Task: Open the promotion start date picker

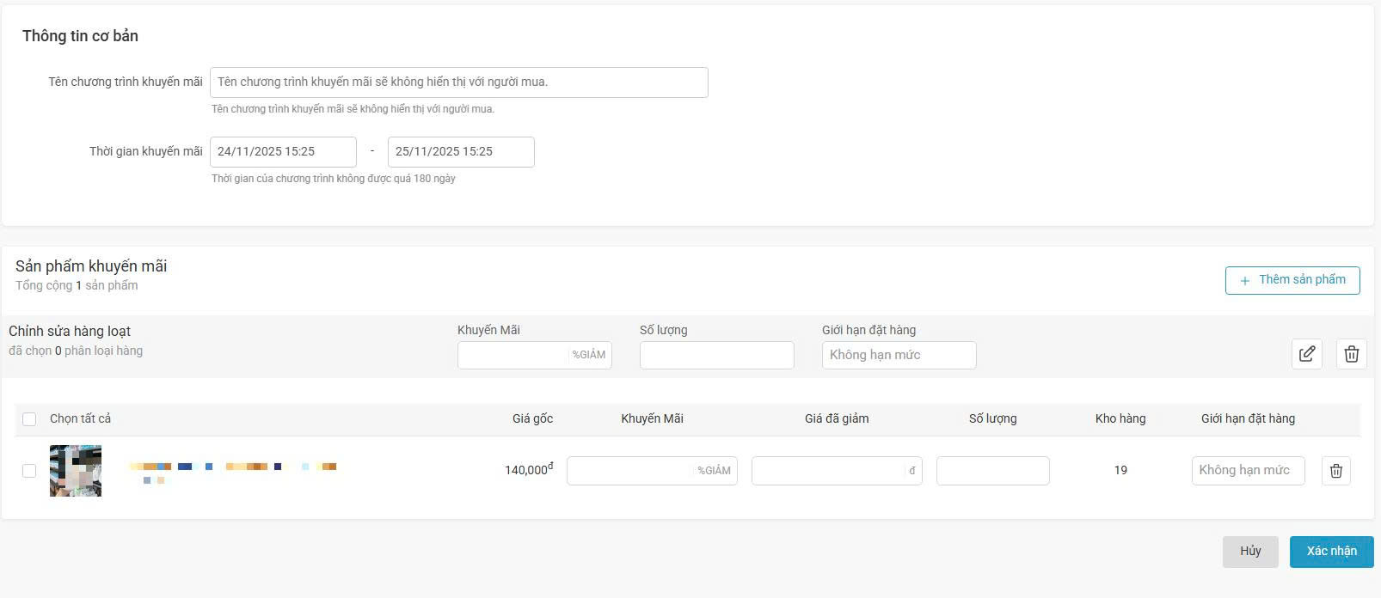Action: pos(283,152)
